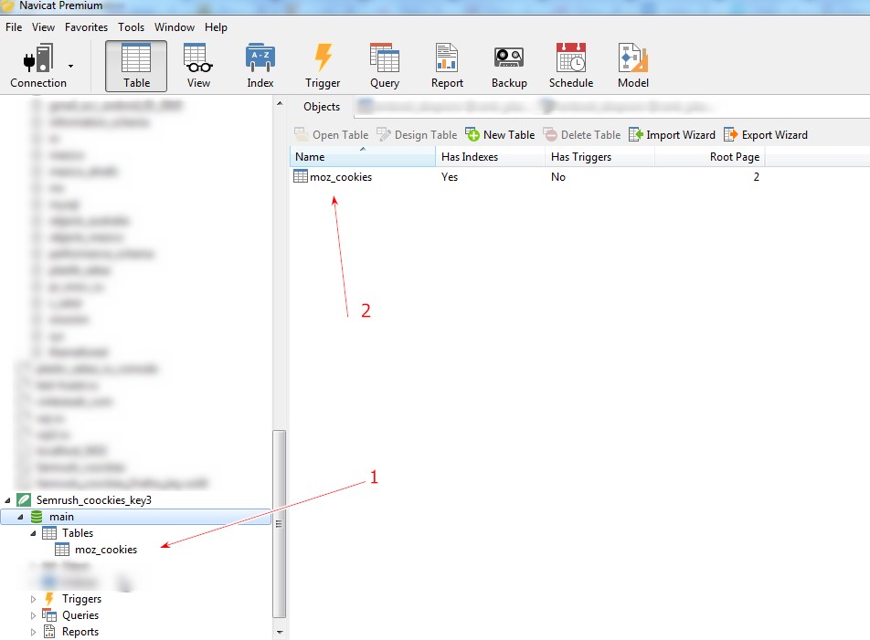Click the Reports tree icon
This screenshot has height=640, width=870.
click(49, 632)
